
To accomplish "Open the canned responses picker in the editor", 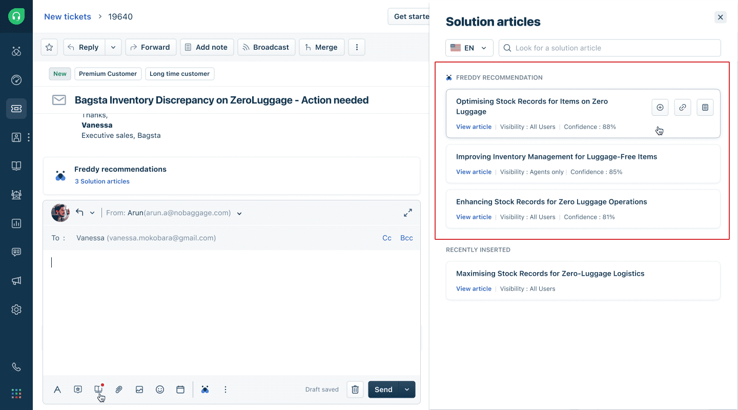I will click(x=78, y=389).
